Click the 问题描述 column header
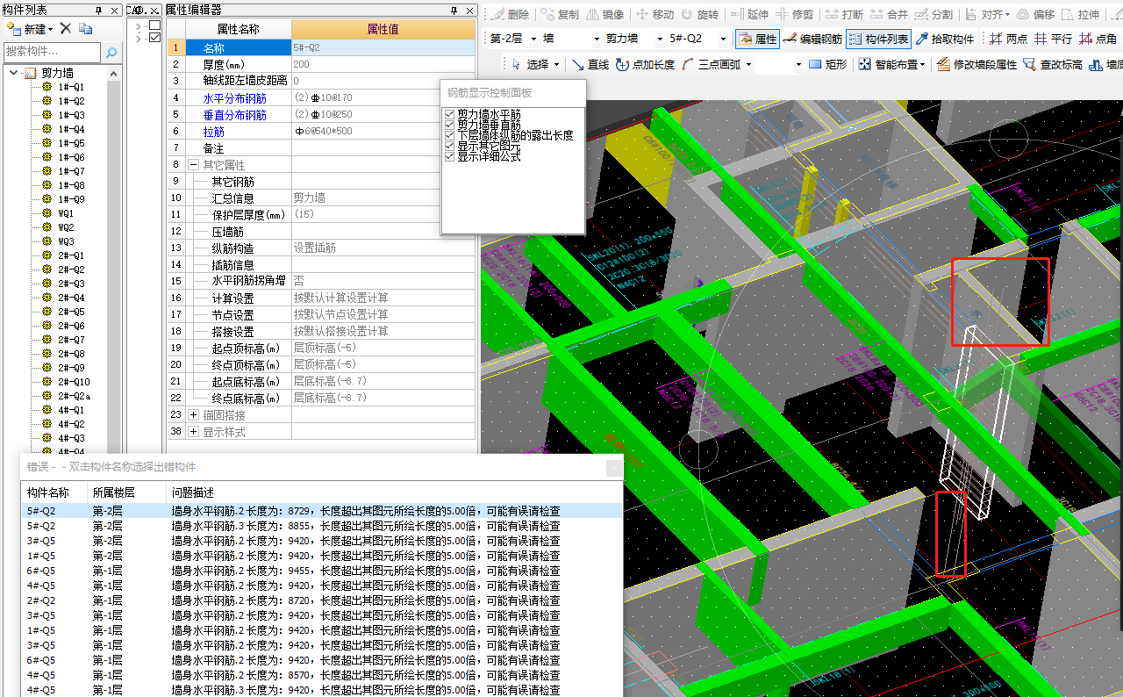The height and width of the screenshot is (697, 1123). [x=192, y=492]
